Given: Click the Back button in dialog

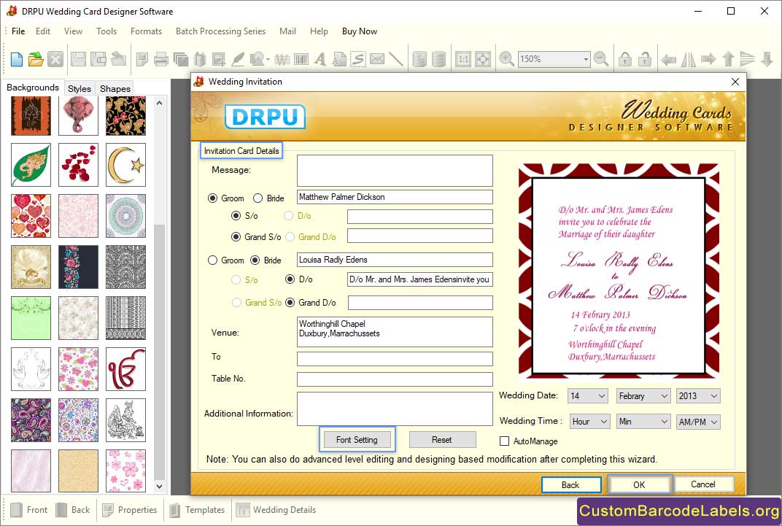Looking at the screenshot, I should click(570, 484).
